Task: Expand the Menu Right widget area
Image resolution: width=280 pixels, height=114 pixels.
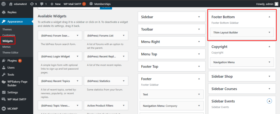Action: (x=199, y=42)
